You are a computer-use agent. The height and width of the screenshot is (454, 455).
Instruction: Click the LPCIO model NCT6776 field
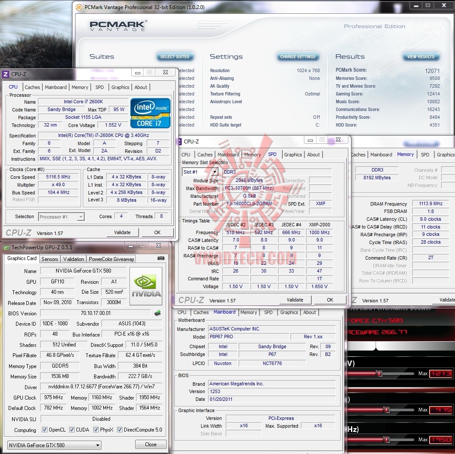coord(272,363)
